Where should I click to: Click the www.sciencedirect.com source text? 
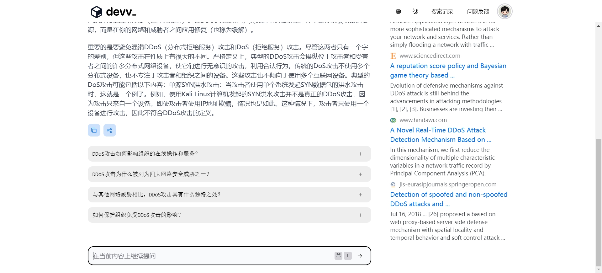(x=430, y=56)
